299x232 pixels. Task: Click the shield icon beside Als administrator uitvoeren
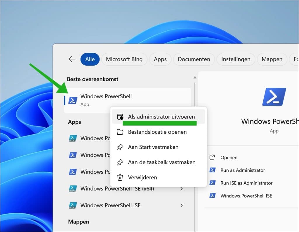(121, 116)
